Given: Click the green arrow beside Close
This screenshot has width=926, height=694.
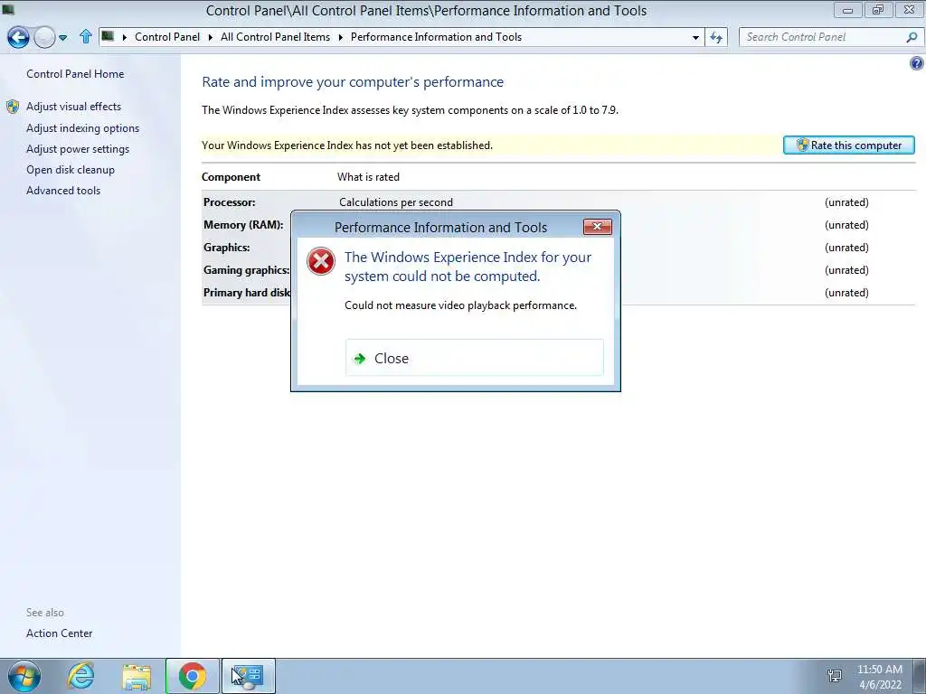Looking at the screenshot, I should coord(360,358).
